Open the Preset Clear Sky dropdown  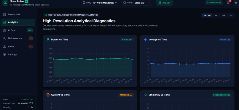click(137, 3)
